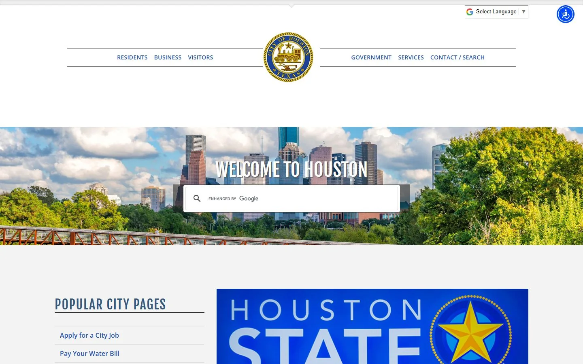Open the Business menu
Image resolution: width=583 pixels, height=364 pixels.
tap(168, 57)
